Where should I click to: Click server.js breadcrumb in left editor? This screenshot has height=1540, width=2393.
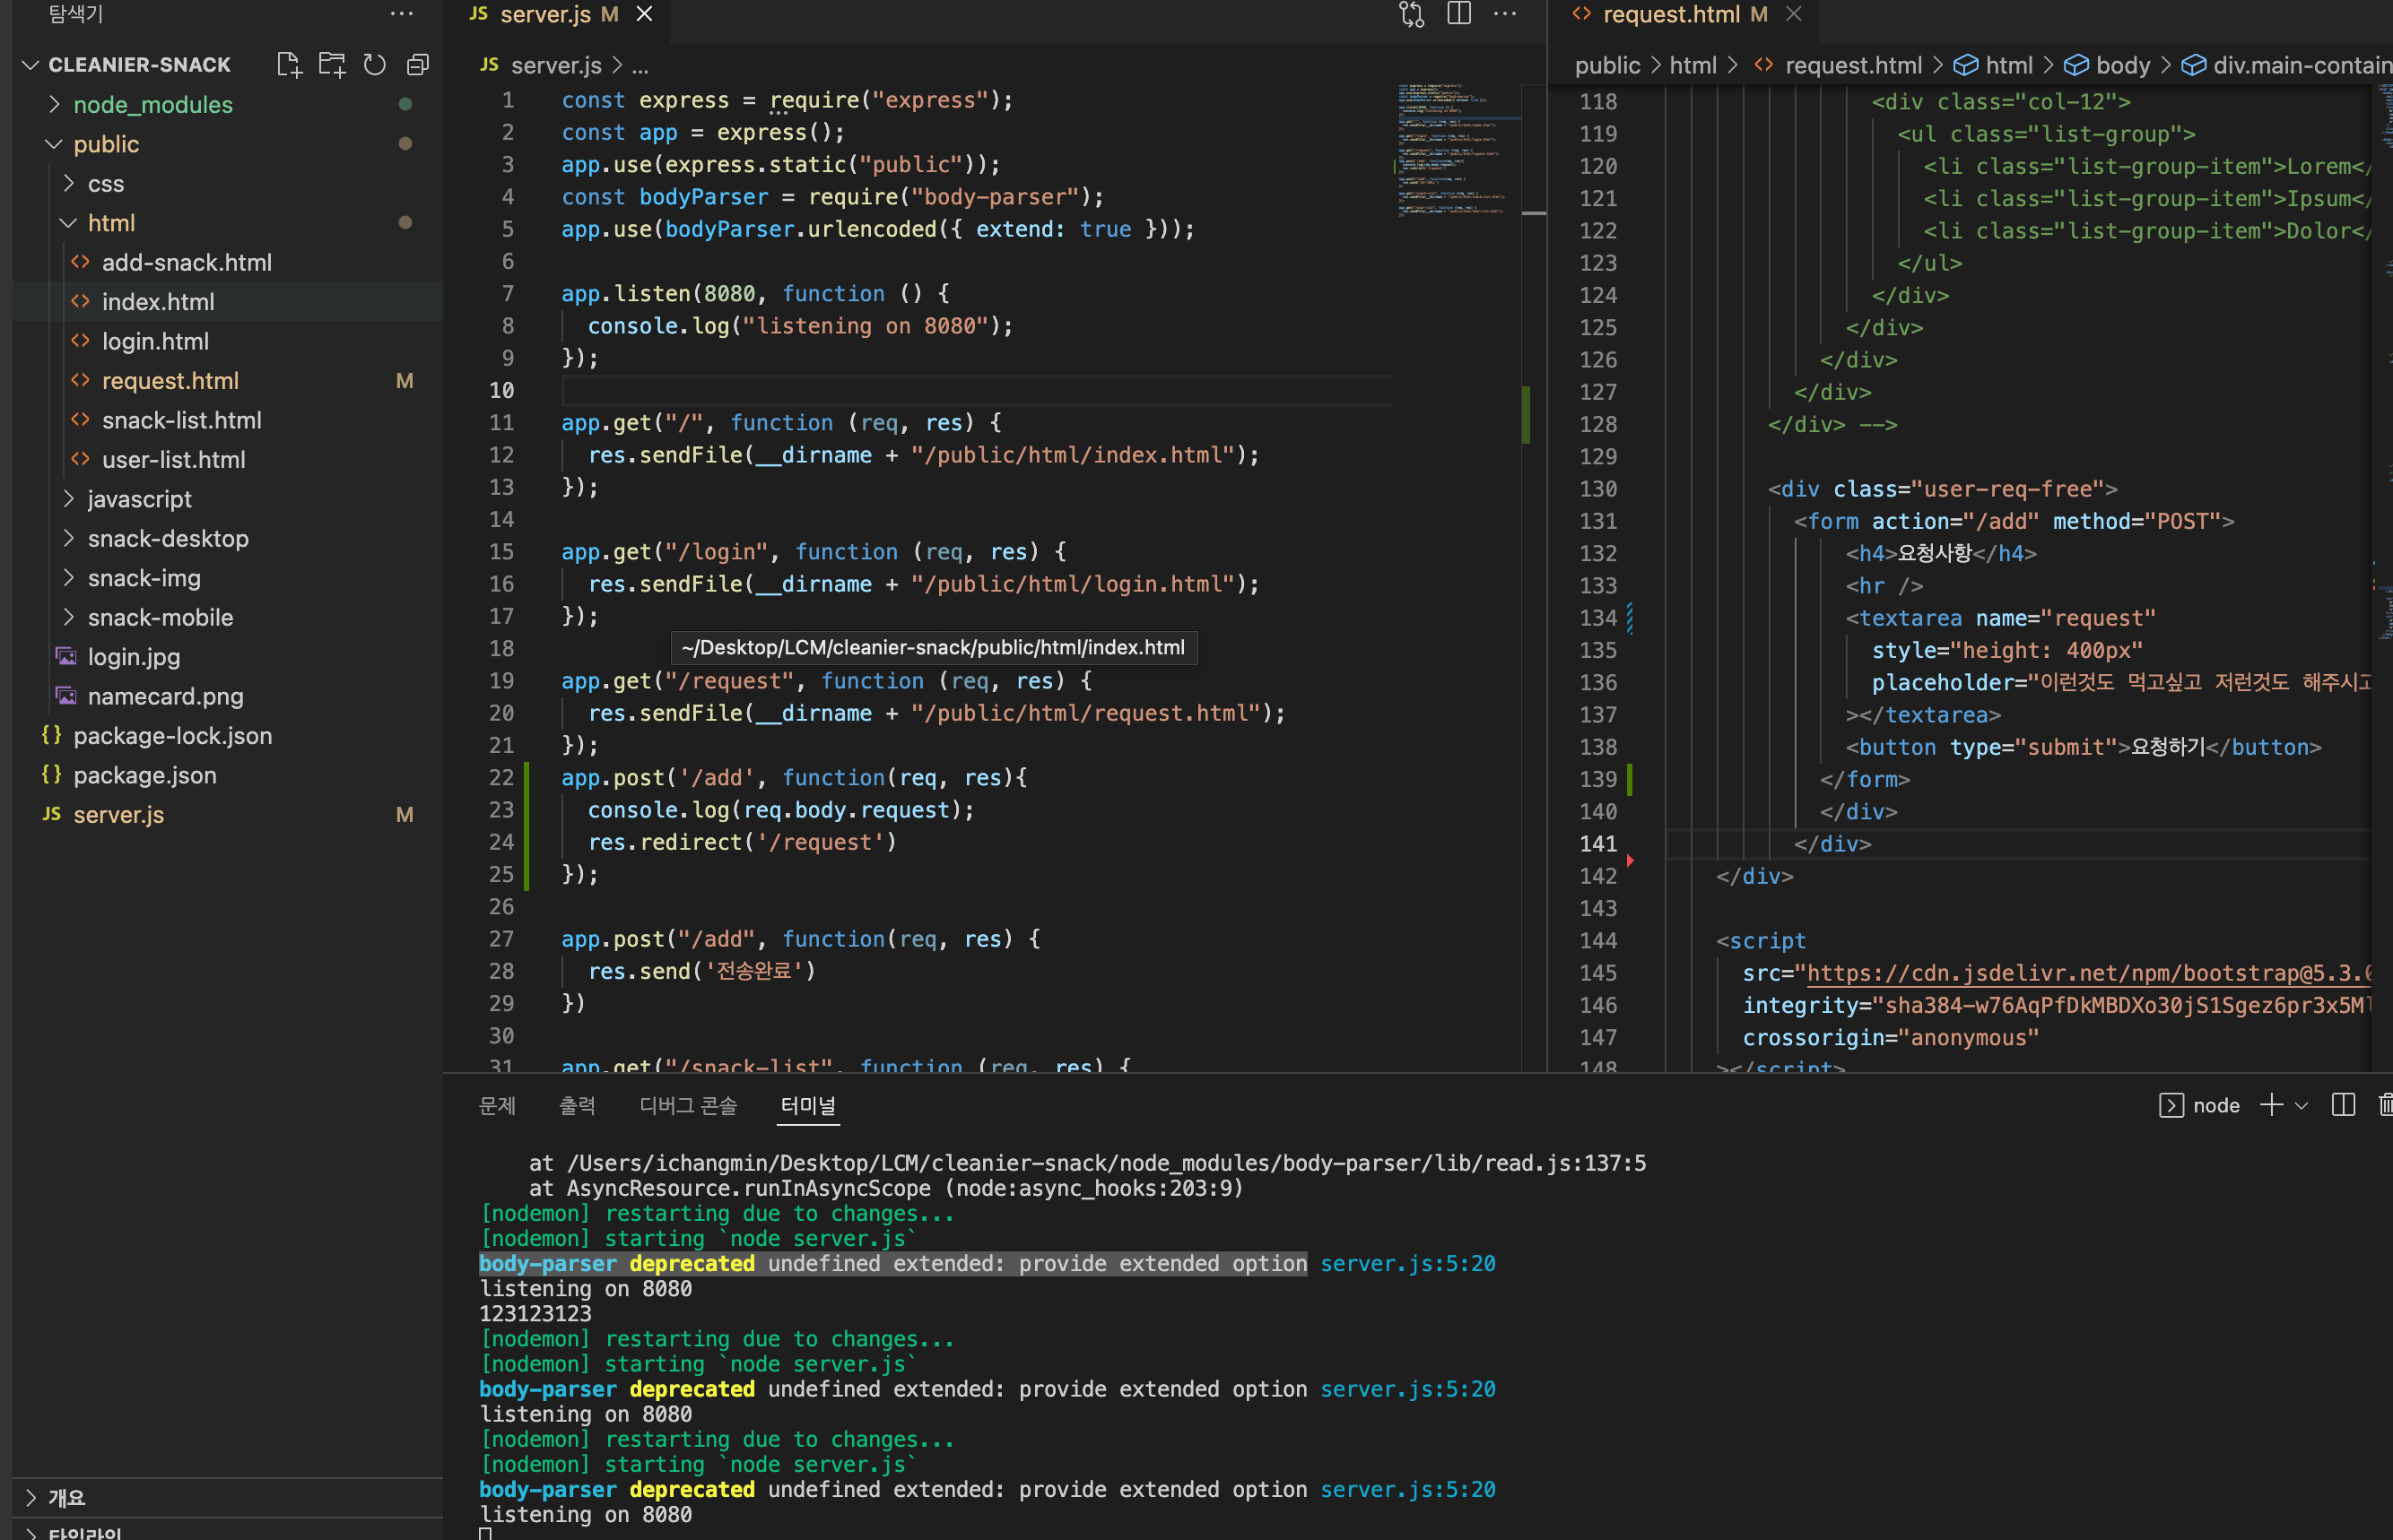556,66
